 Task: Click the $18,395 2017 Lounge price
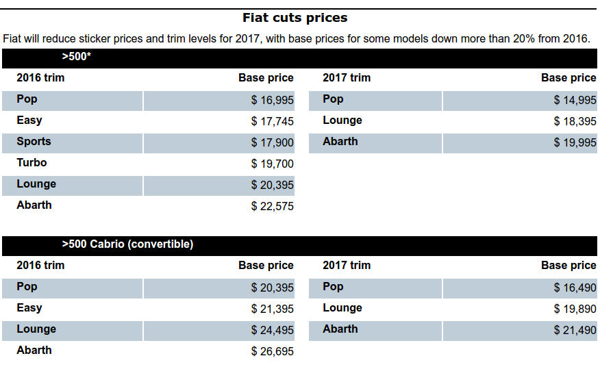tap(575, 122)
